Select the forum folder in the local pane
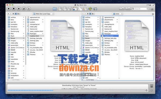Viewport: 161px width, 99px height. [16, 38]
